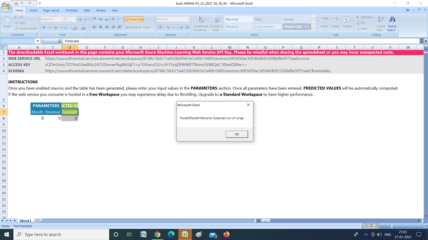Click the Decrease Decimal icon
The width and height of the screenshot is (428, 240).
click(x=187, y=27)
